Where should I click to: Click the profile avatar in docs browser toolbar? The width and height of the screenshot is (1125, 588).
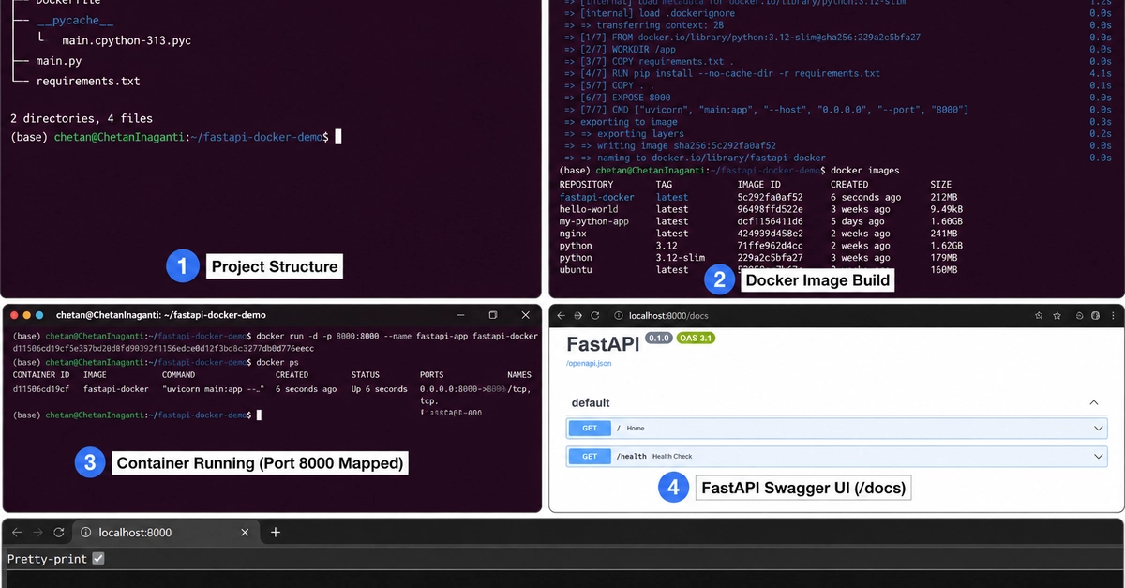click(1095, 316)
